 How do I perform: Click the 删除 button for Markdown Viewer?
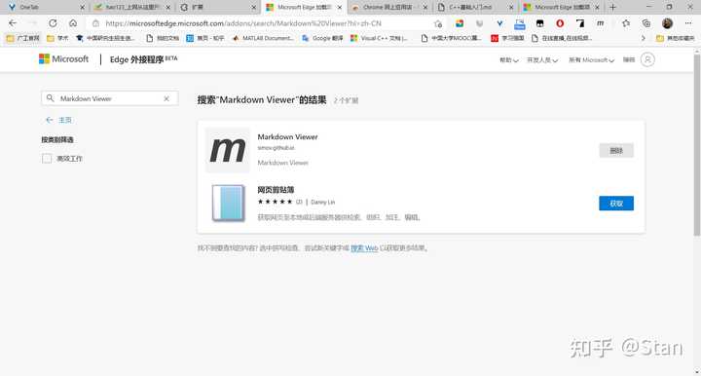coord(616,151)
